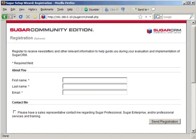Click the 'Contact Me' section heading
Screen dimensions: 196x139
20,102
